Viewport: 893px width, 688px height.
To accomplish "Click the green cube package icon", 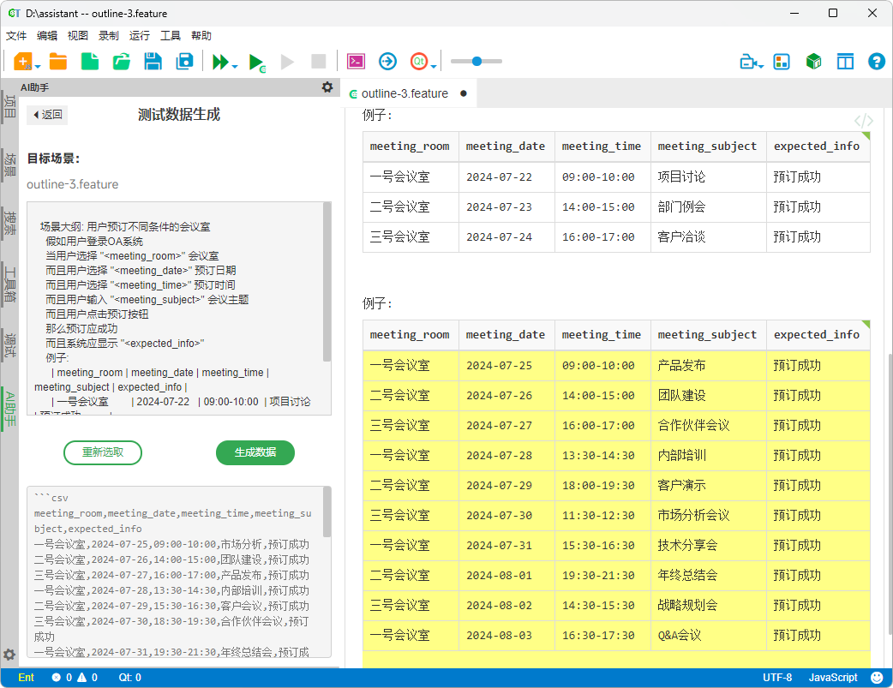I will click(x=814, y=61).
